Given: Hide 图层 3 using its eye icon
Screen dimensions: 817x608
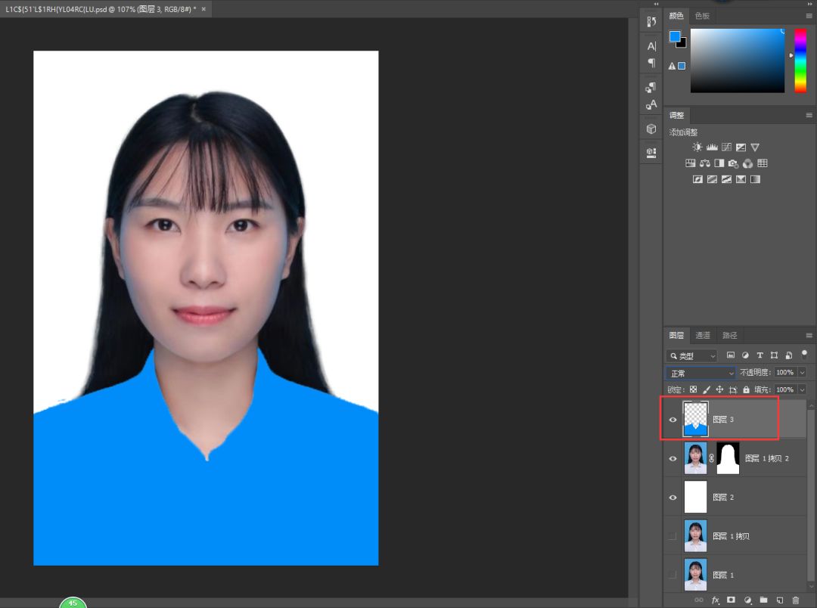Looking at the screenshot, I should point(673,419).
